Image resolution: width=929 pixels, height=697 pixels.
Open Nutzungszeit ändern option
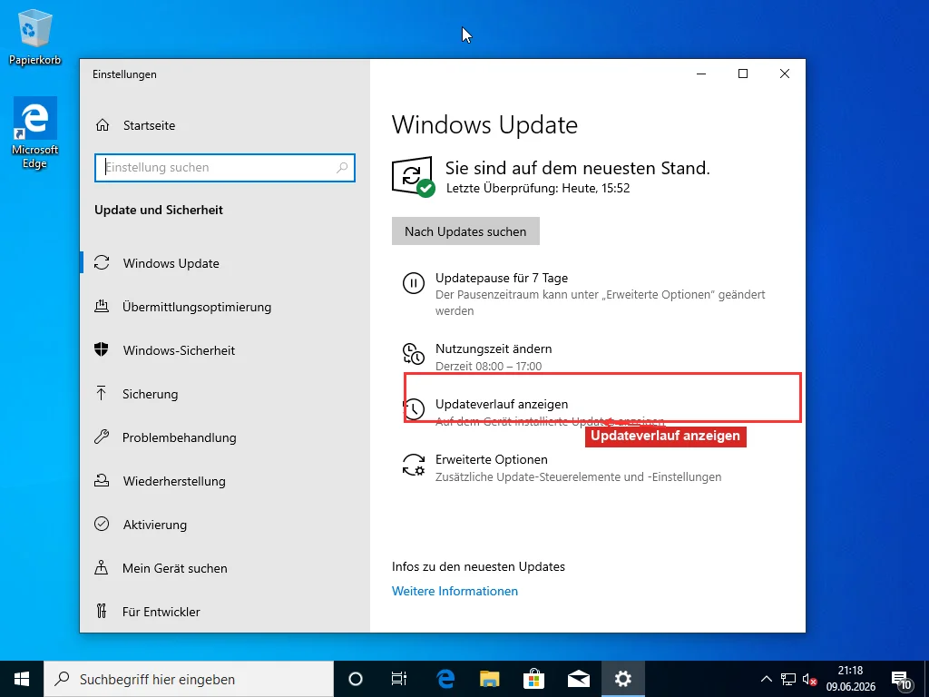click(x=494, y=348)
